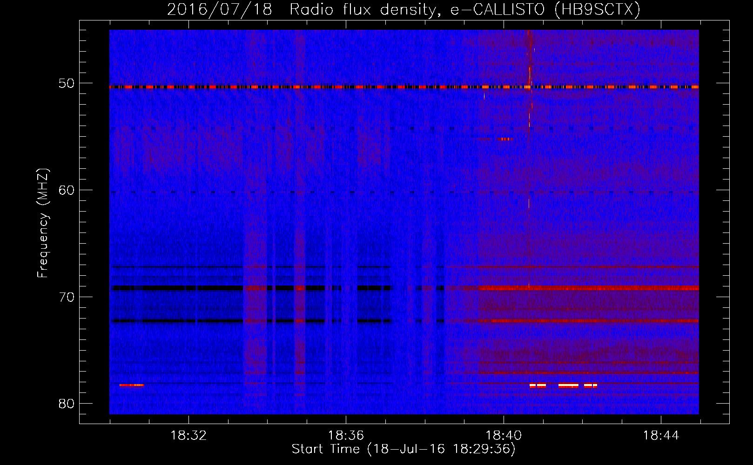
Task: Click the plot title 'Radio flux density, e-CALLISTO (HB9SCTX)'
Action: [x=465, y=10]
